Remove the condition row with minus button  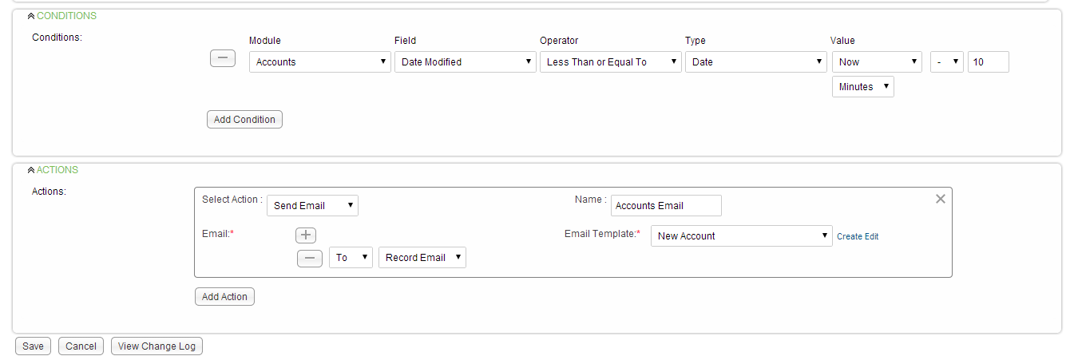click(x=223, y=58)
